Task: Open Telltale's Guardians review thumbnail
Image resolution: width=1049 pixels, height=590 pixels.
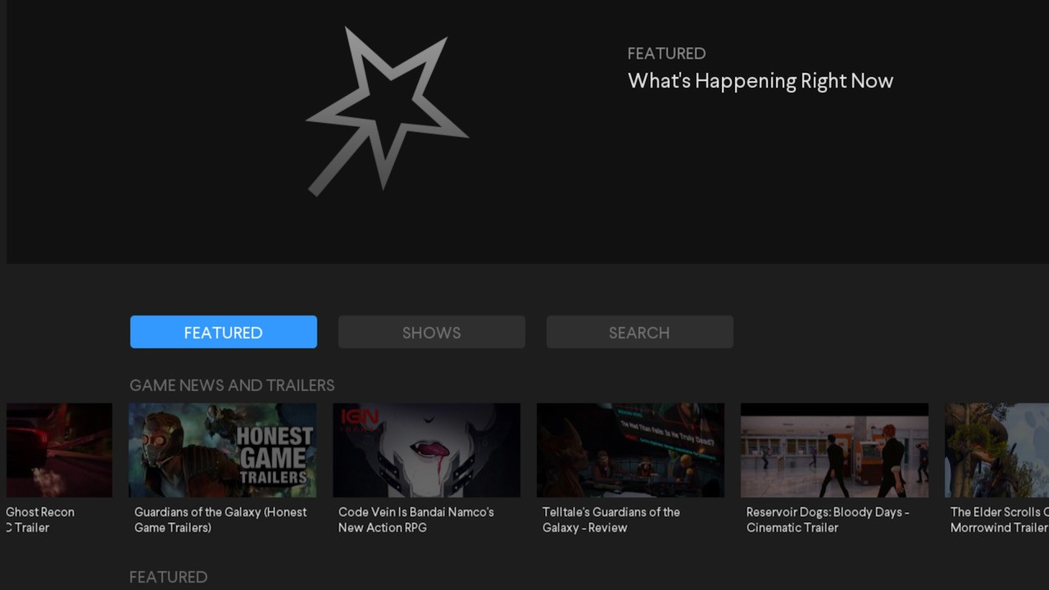Action: [630, 450]
